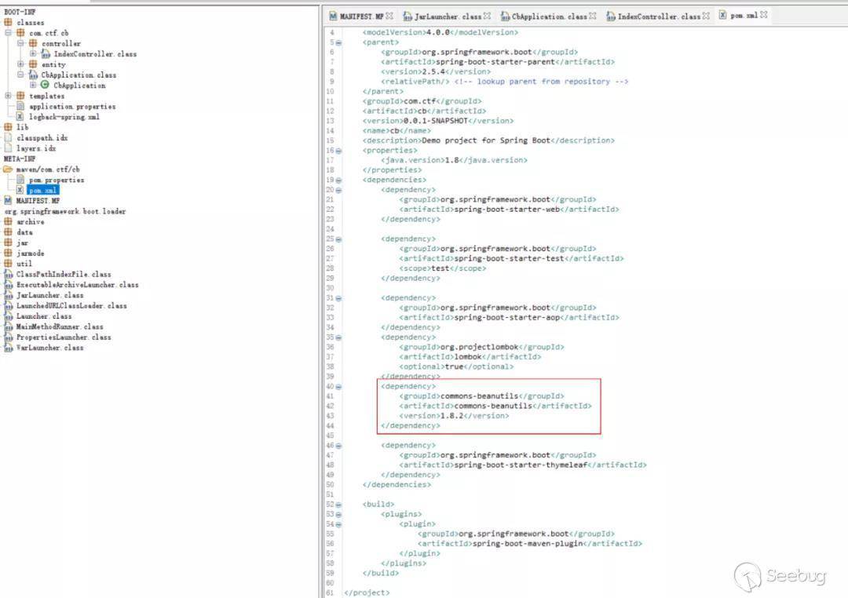Close the IndexController.class tab
This screenshot has width=848, height=598.
pyautogui.click(x=706, y=16)
